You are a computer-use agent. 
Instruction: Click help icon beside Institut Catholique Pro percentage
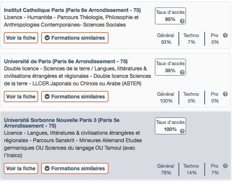tap(225, 35)
